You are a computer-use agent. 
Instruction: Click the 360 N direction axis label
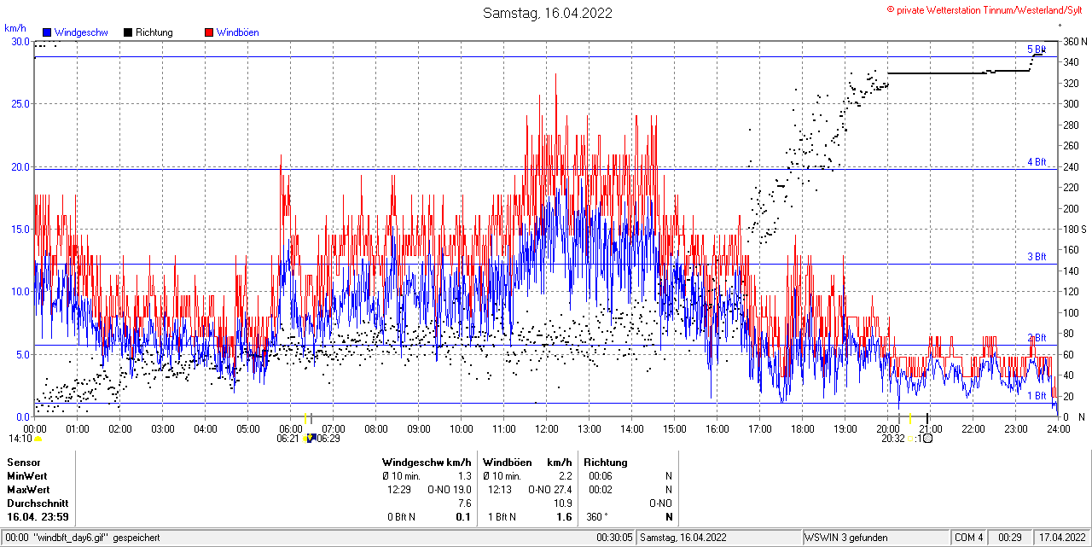pos(1075,42)
